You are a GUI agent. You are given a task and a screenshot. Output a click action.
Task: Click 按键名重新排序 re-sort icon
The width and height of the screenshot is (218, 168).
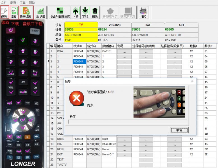59,12
